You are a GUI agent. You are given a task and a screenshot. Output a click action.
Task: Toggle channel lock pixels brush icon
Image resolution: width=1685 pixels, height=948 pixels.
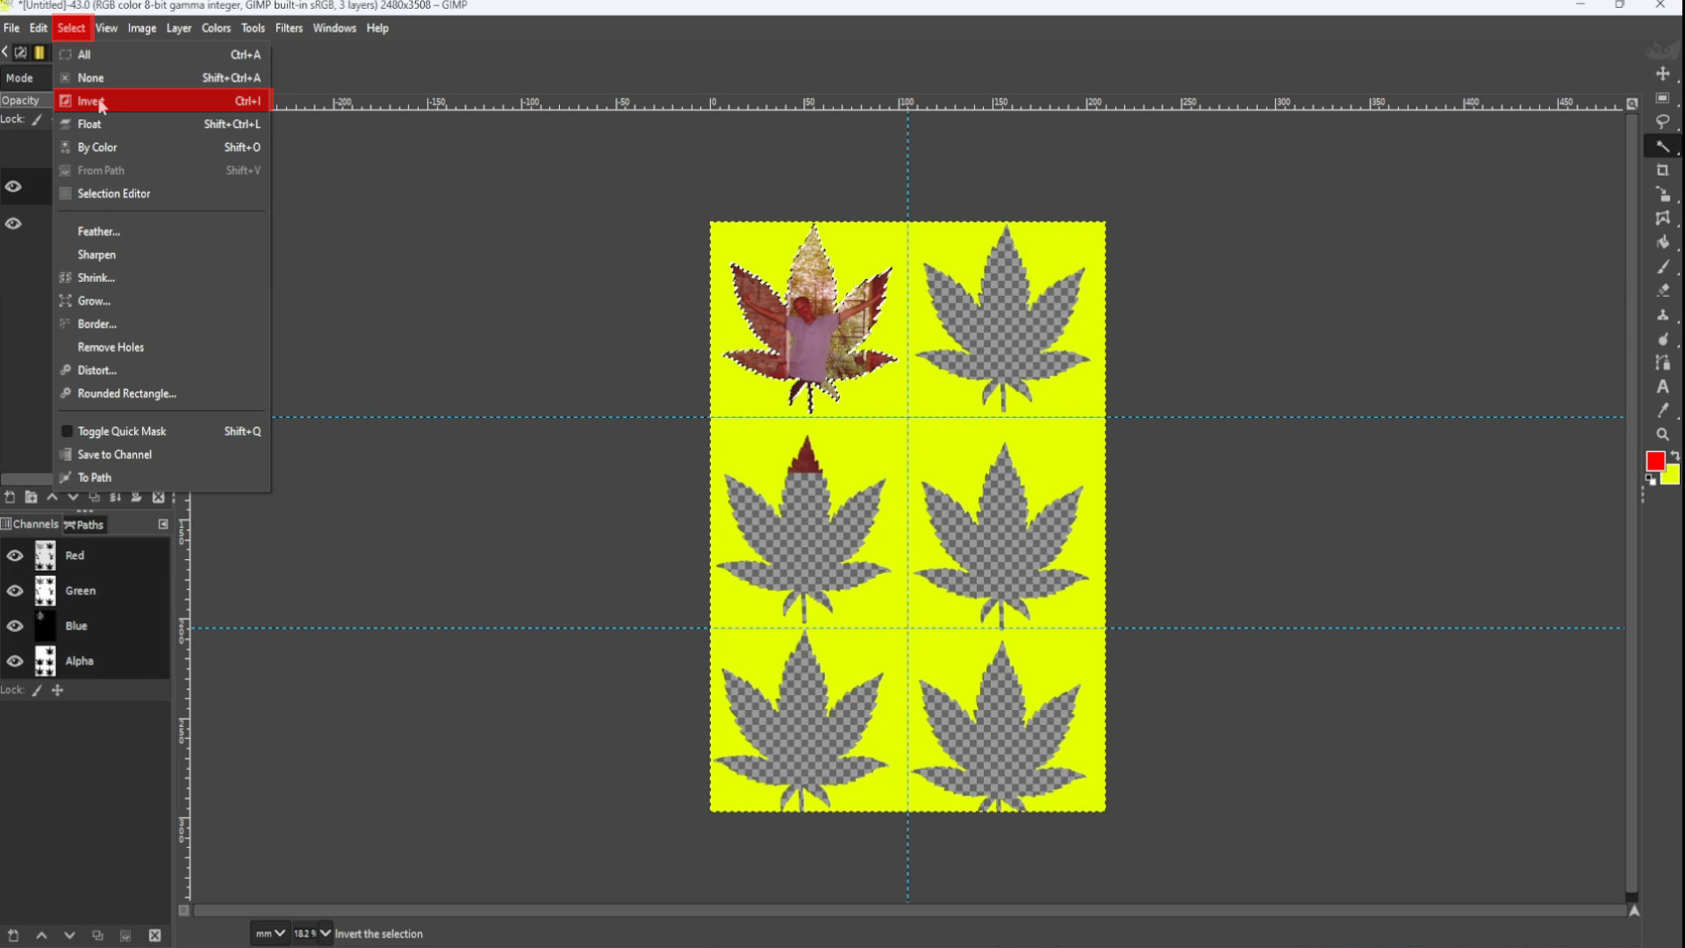[x=37, y=691]
